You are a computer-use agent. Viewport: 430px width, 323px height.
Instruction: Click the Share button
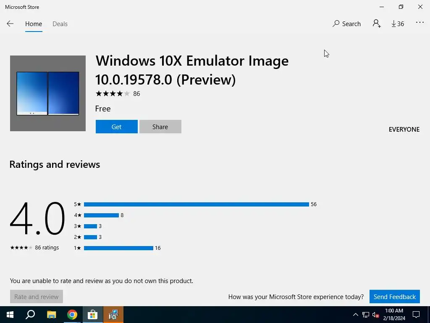pyautogui.click(x=160, y=127)
